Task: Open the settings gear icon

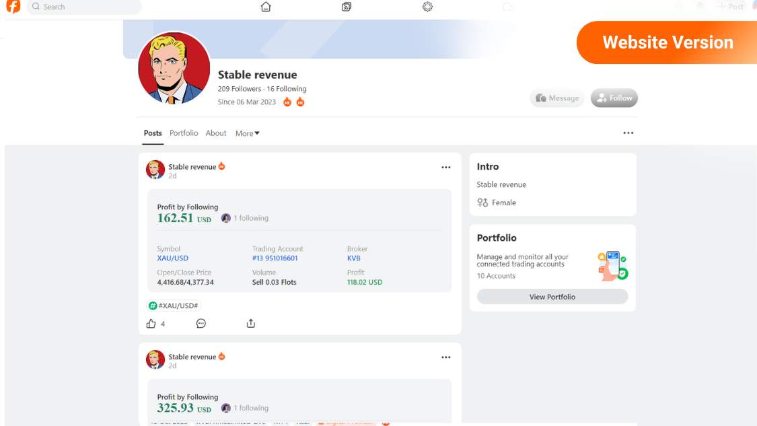Action: (427, 7)
